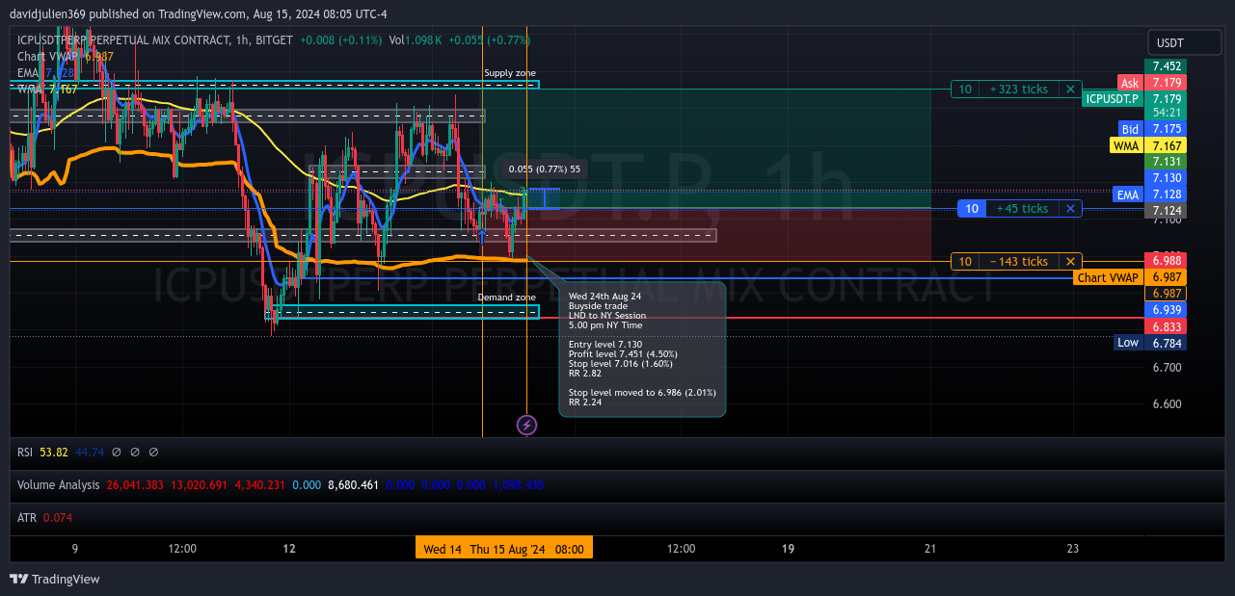
Task: Click the third RSI empty-value symbol
Action: [x=154, y=452]
